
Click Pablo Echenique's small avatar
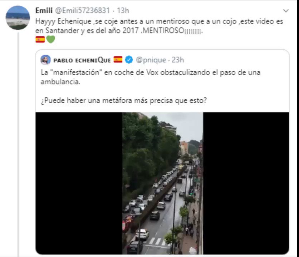(x=45, y=60)
